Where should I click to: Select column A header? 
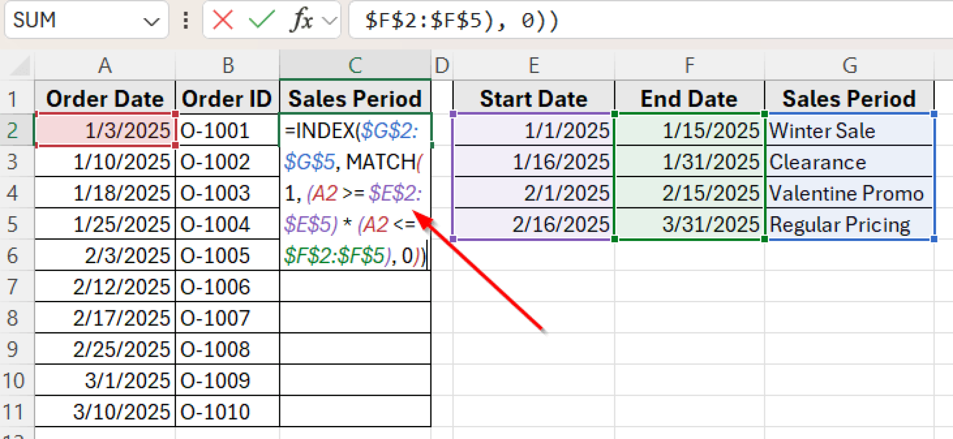coord(105,66)
